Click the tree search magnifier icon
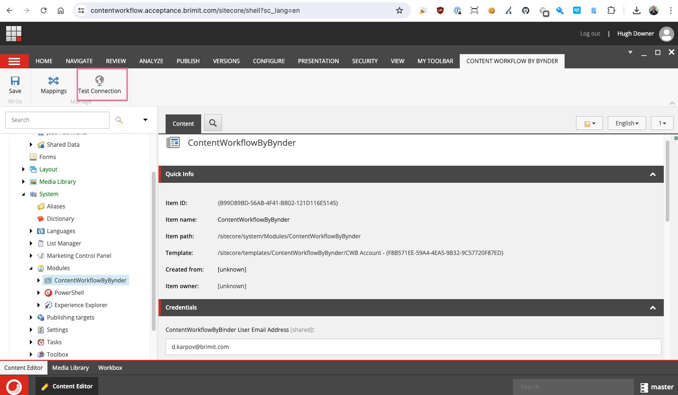 pyautogui.click(x=120, y=120)
